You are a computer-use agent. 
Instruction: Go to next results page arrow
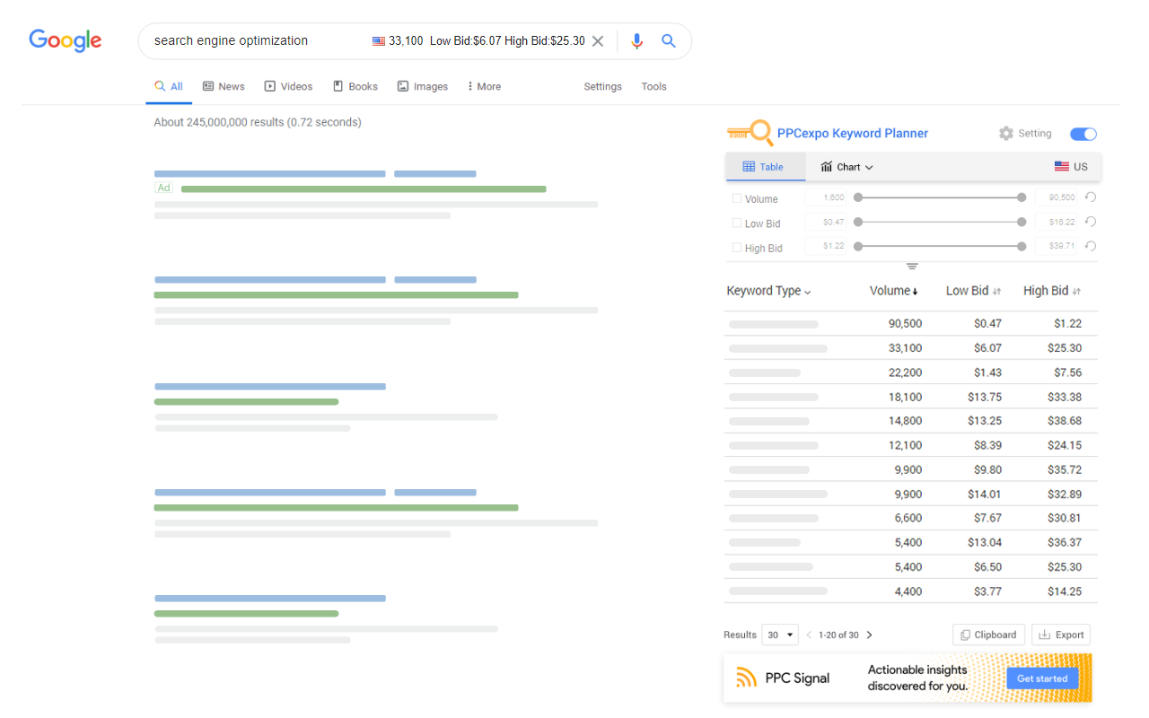(869, 635)
